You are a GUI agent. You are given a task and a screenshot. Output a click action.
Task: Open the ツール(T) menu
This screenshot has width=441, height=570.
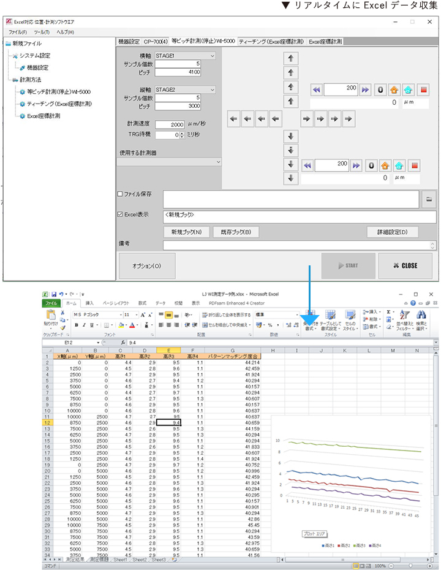(42, 32)
